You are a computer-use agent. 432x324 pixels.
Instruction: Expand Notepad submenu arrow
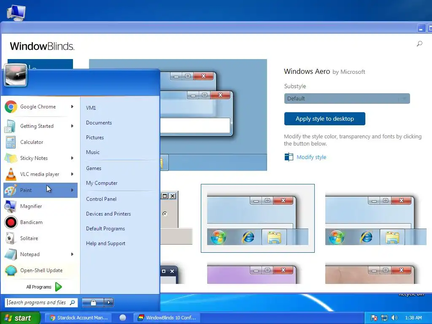[72, 254]
